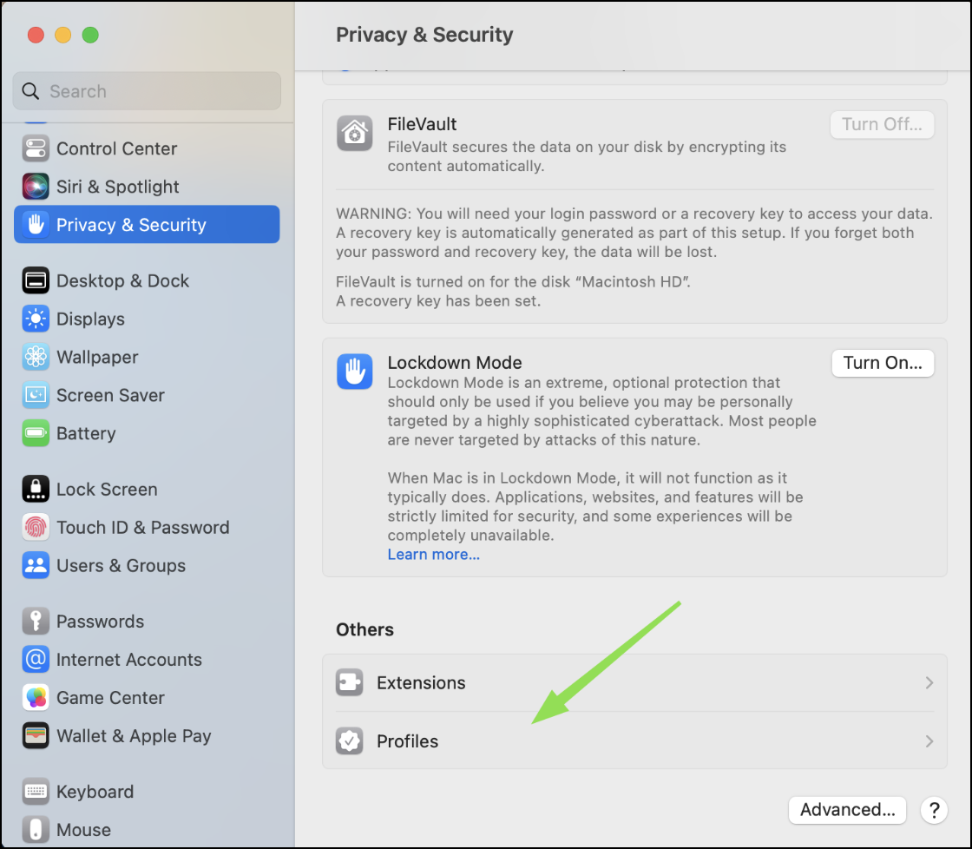Open Internet Accounts from the sidebar

128,659
